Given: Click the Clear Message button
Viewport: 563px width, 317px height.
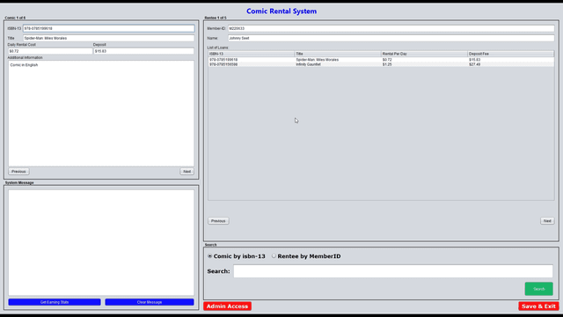Looking at the screenshot, I should click(150, 302).
